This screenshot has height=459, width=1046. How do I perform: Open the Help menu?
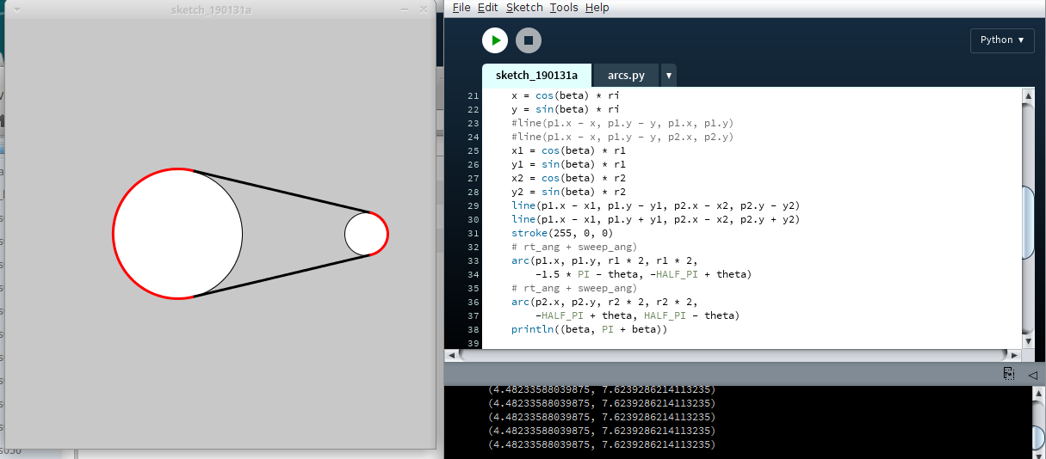click(597, 8)
